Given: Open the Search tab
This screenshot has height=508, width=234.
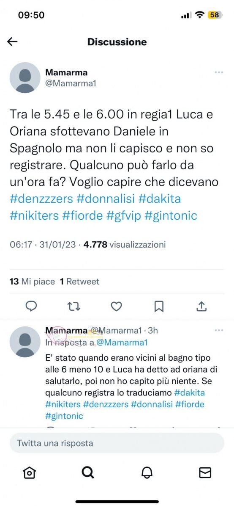Looking at the screenshot, I should pos(88,472).
